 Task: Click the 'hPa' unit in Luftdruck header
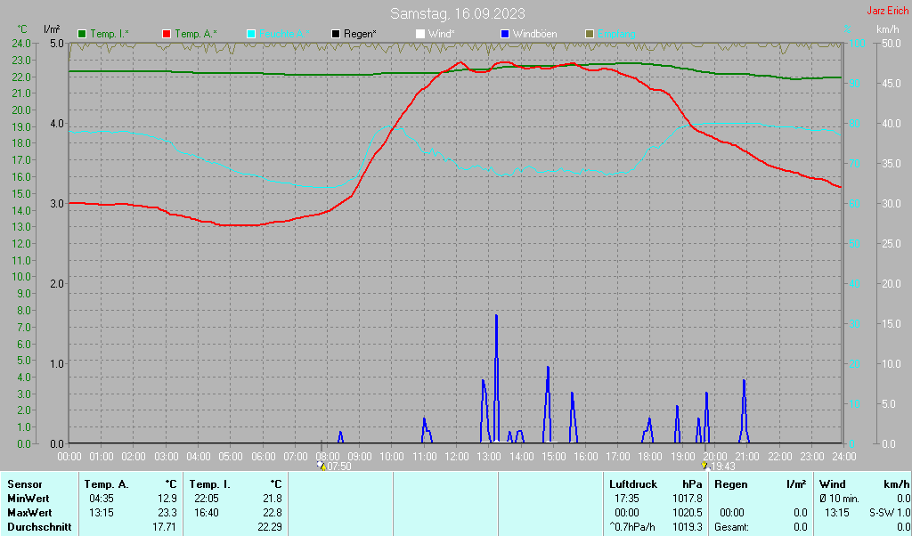(x=692, y=484)
